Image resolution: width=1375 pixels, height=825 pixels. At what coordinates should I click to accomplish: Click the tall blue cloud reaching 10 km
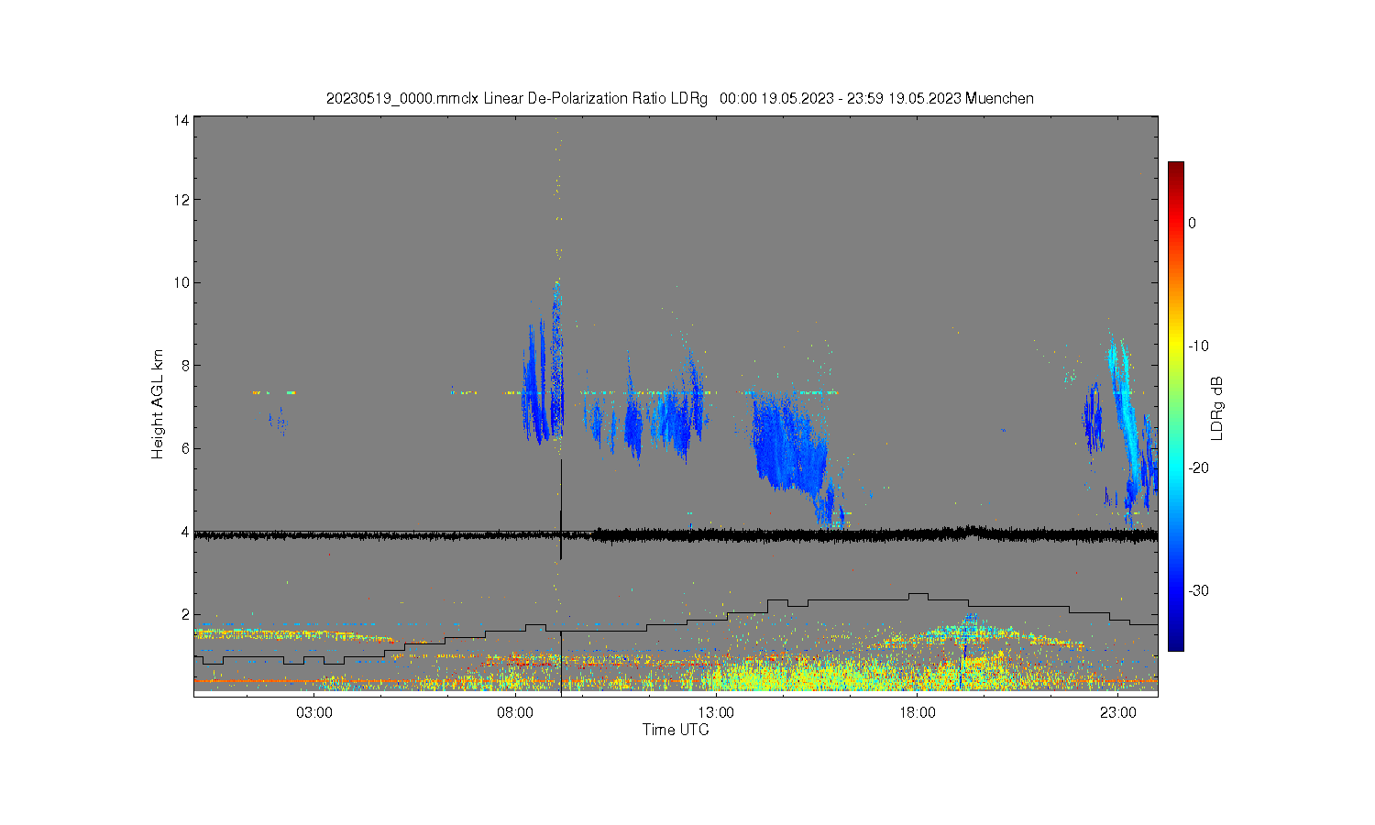pos(555,362)
